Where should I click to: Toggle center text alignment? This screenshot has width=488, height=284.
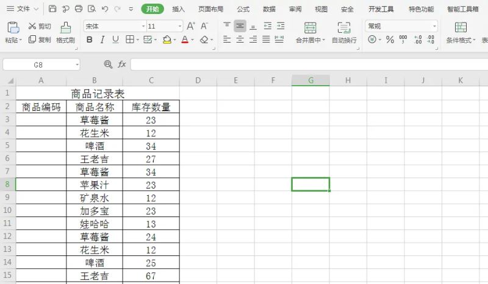(240, 40)
